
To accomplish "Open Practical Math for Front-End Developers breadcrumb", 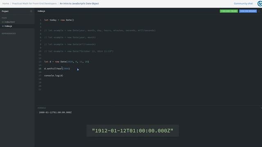I will tap(34, 4).
